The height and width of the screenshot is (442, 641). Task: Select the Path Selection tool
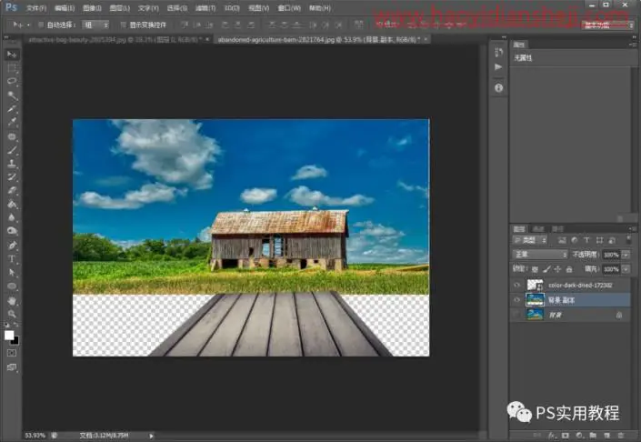[x=12, y=272]
